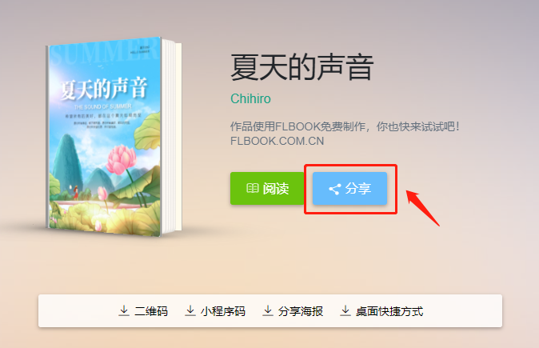This screenshot has height=348, width=539.
Task: Click the download arrow beside 分享海报
Action: click(268, 310)
